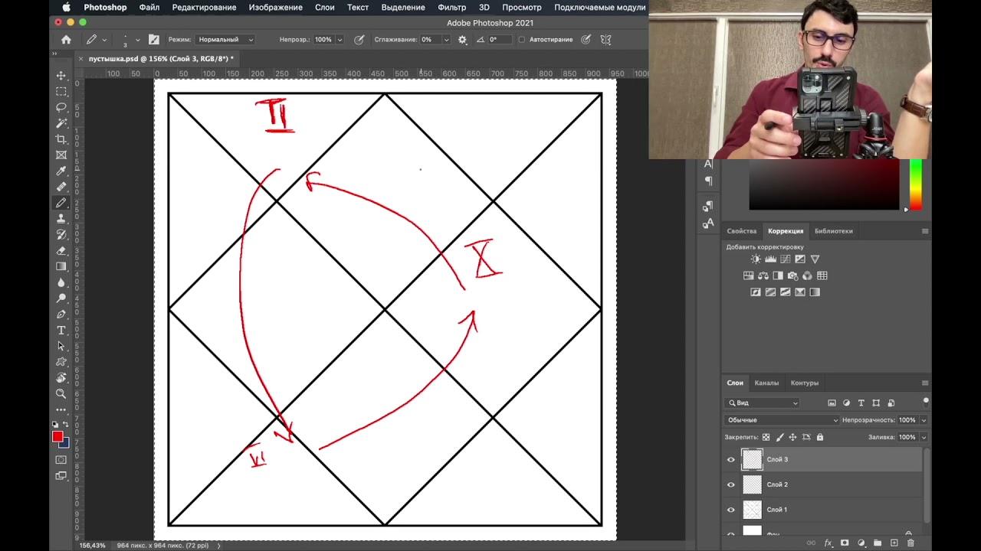The height and width of the screenshot is (551, 981).
Task: Open the Вид layer filter dropdown
Action: (763, 403)
